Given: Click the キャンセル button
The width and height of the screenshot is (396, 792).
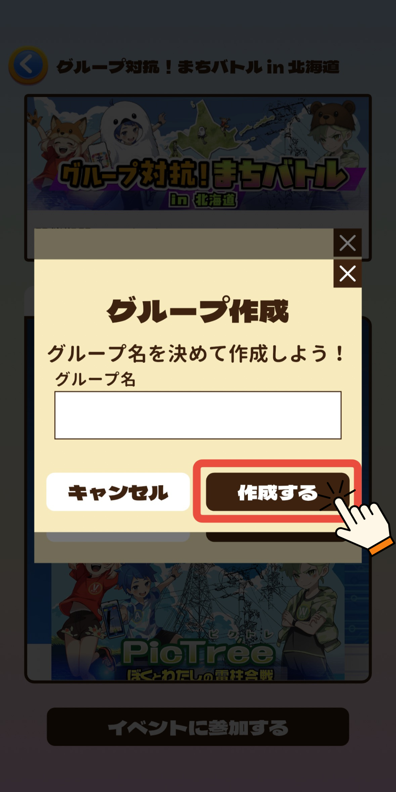Looking at the screenshot, I should click(x=118, y=492).
